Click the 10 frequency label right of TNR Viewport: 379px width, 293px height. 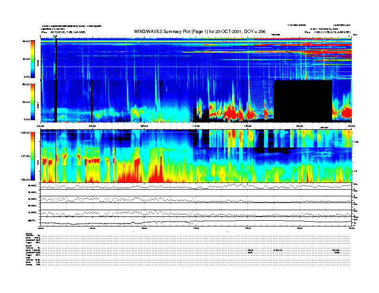pos(357,171)
